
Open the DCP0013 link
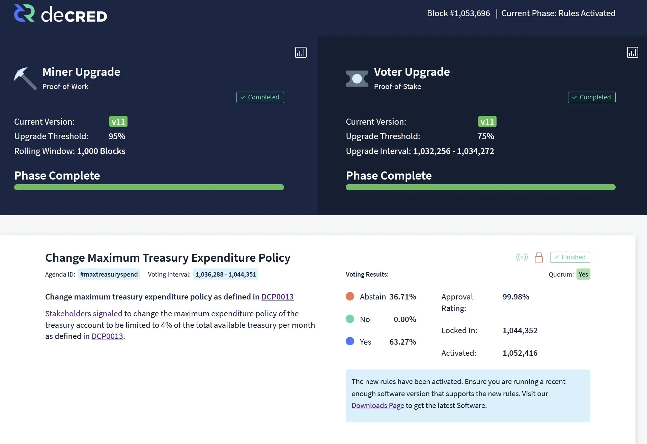click(277, 297)
